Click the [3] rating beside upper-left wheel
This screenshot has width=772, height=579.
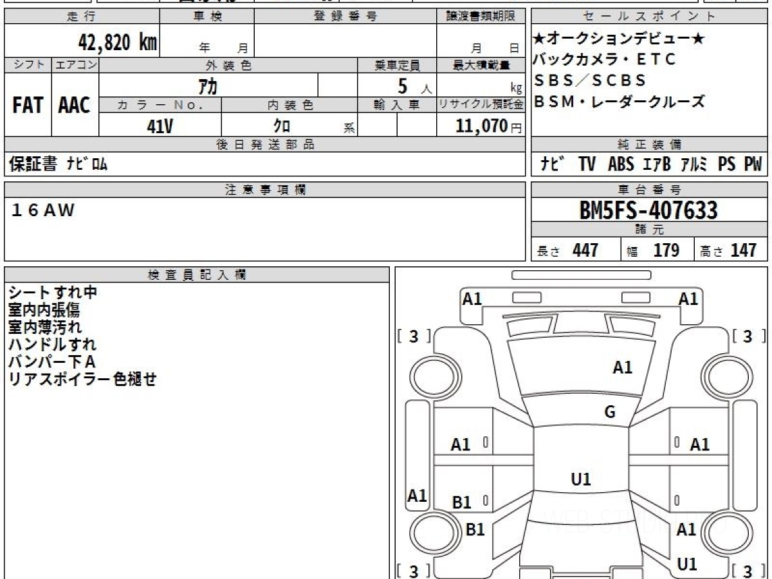pos(414,336)
